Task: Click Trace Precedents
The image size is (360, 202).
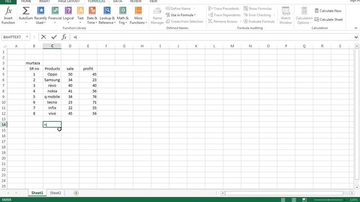Action: tap(224, 8)
